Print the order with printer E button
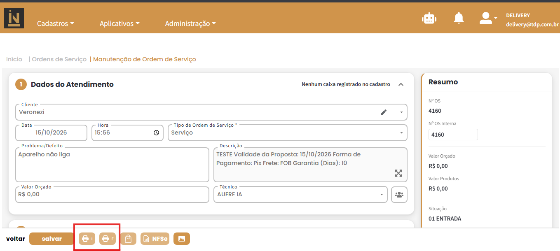Image resolution: width=560 pixels, height=251 pixels. pos(108,239)
